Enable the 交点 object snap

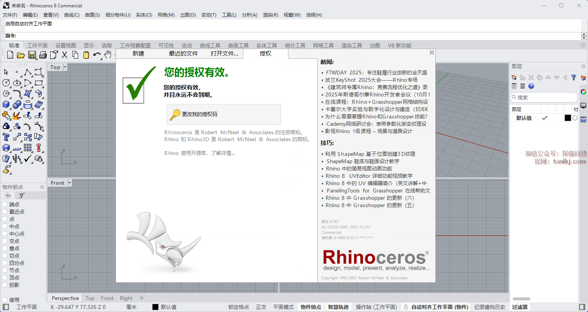click(x=5, y=241)
